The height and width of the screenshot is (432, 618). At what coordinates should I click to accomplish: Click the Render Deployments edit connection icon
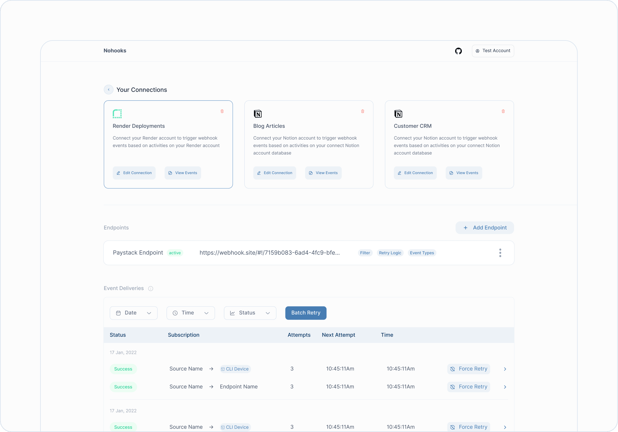pyautogui.click(x=118, y=173)
